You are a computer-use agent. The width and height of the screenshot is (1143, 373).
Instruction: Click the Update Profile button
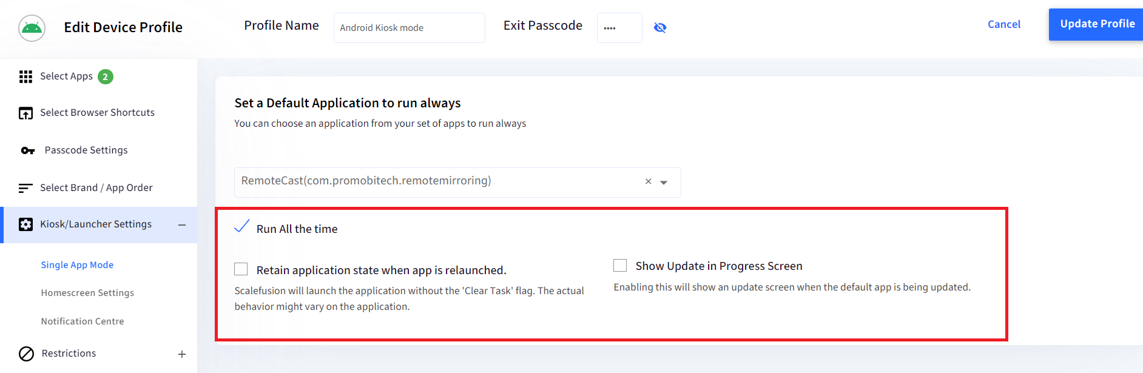tap(1097, 24)
